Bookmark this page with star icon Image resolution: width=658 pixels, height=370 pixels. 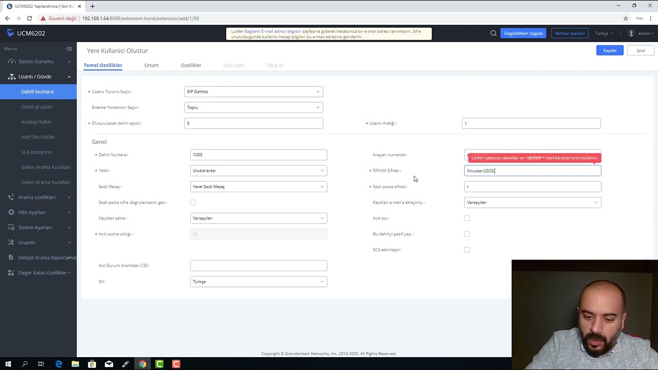click(x=626, y=18)
